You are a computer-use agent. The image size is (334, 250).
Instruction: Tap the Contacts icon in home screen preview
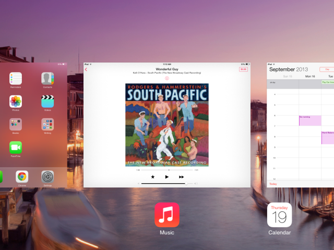coord(47,79)
